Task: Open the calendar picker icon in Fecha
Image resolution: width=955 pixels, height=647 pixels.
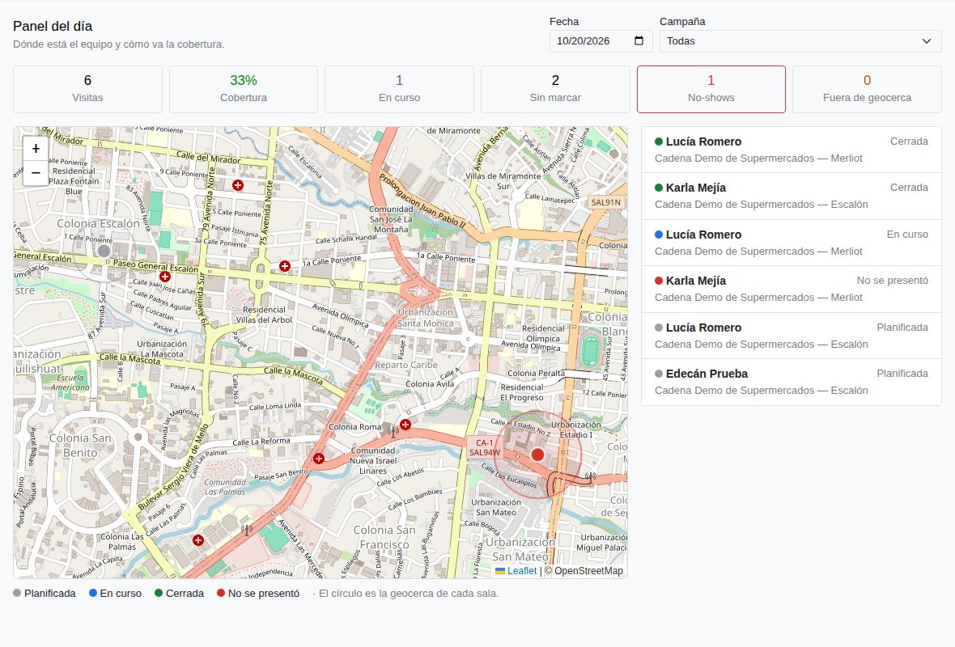Action: [x=639, y=40]
